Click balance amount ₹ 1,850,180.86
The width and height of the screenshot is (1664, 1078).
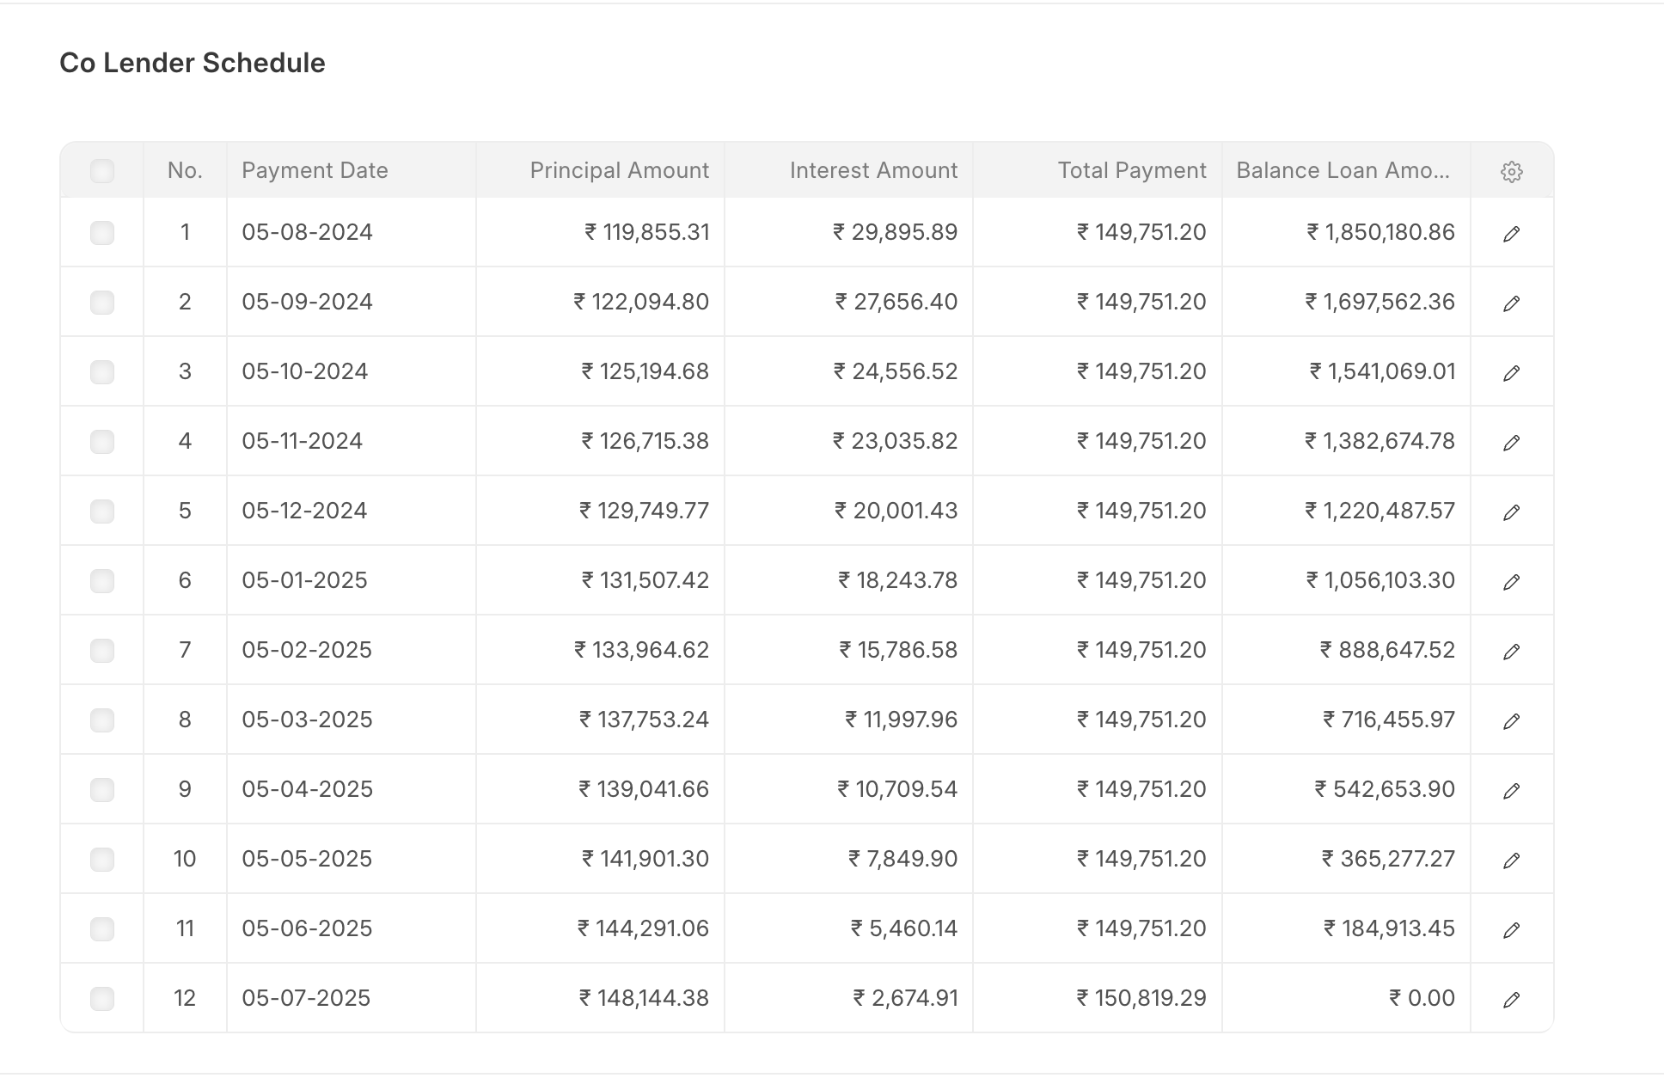pyautogui.click(x=1380, y=232)
